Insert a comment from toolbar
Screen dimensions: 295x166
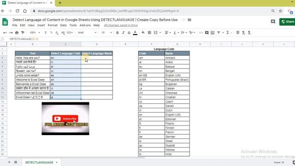pos(206,33)
